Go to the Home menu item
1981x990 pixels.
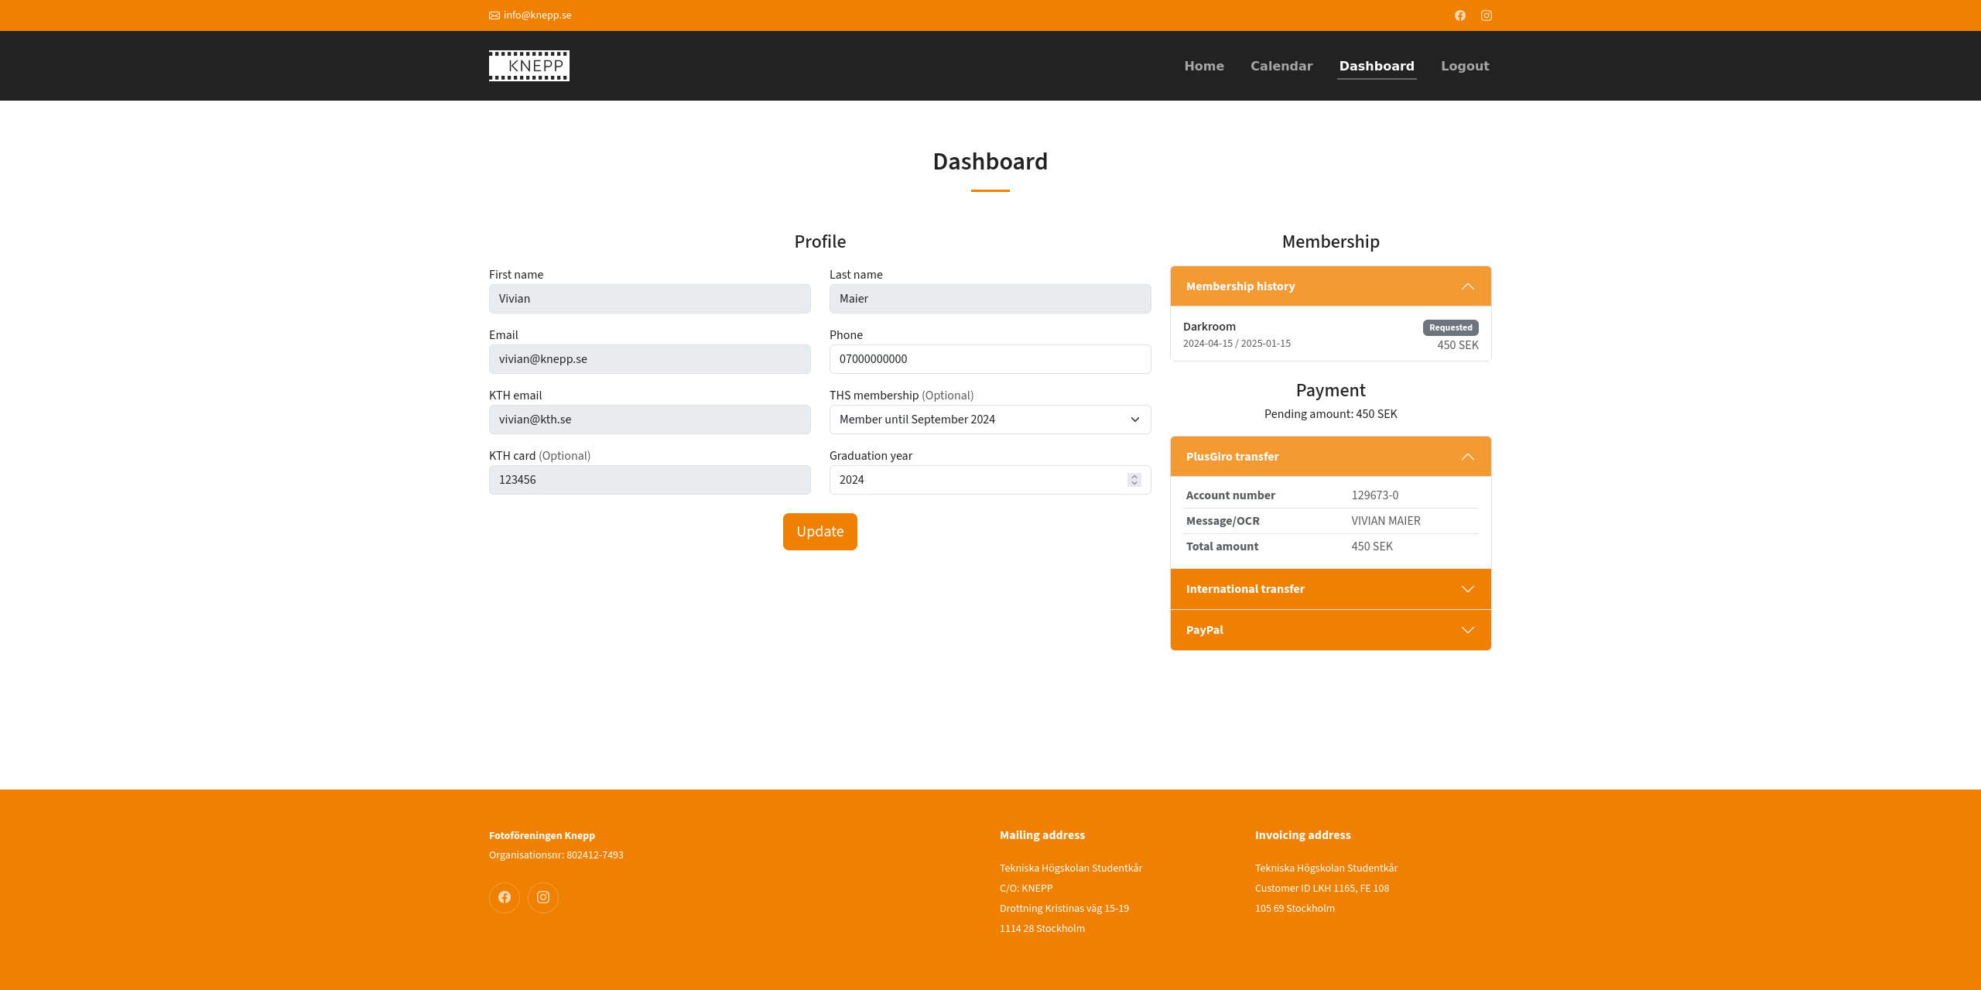tap(1204, 66)
